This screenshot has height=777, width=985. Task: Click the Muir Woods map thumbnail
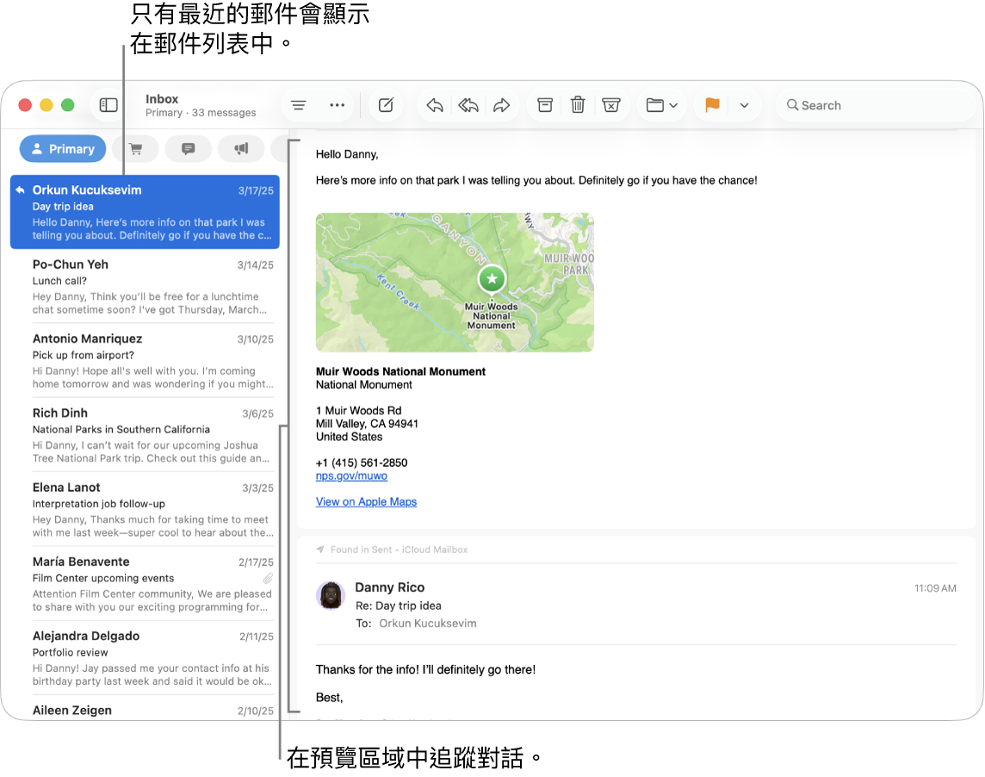pyautogui.click(x=455, y=283)
